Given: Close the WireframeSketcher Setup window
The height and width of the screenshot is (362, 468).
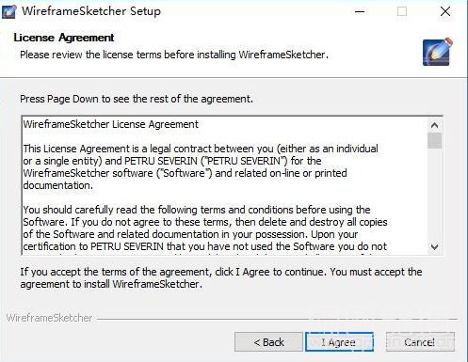Looking at the screenshot, I should click(445, 11).
